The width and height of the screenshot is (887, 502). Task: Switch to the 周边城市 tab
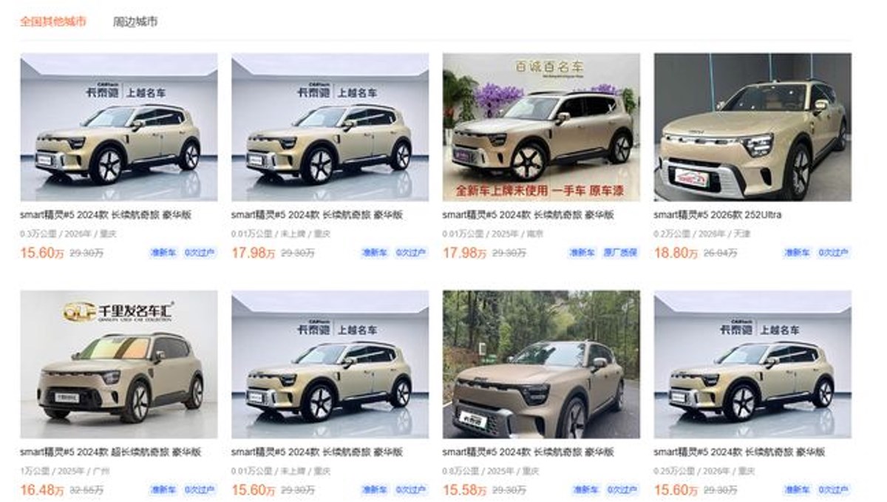point(135,21)
